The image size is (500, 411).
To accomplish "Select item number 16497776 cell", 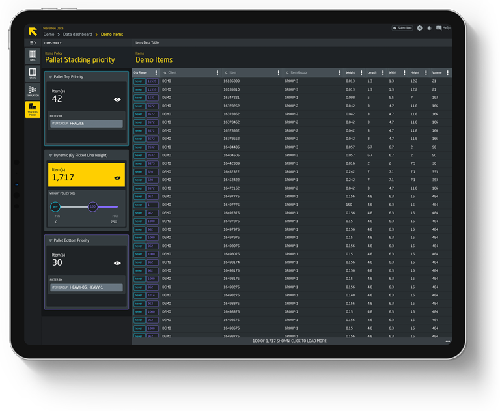I will point(232,205).
